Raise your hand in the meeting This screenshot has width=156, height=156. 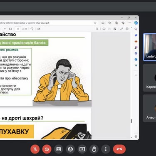pyautogui.click(x=94, y=149)
